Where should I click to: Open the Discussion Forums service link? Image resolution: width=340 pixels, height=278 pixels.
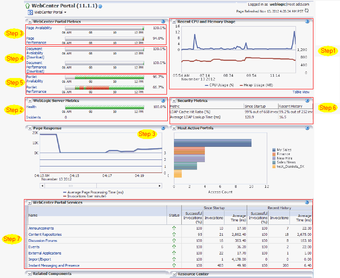point(43,241)
